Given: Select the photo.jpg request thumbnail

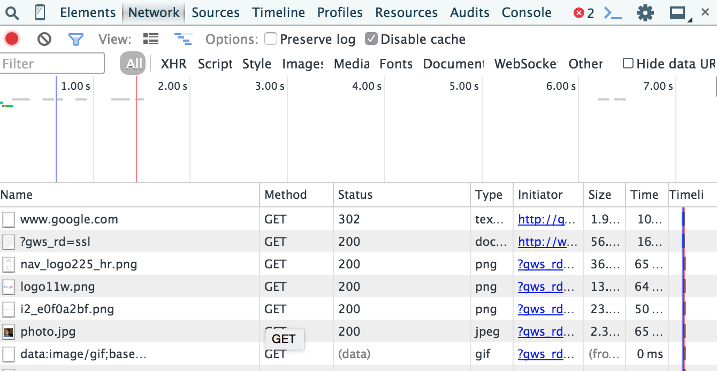Looking at the screenshot, I should coord(9,332).
